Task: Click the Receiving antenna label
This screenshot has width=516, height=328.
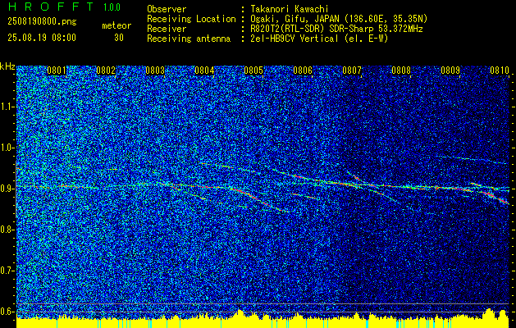Action: pos(189,39)
